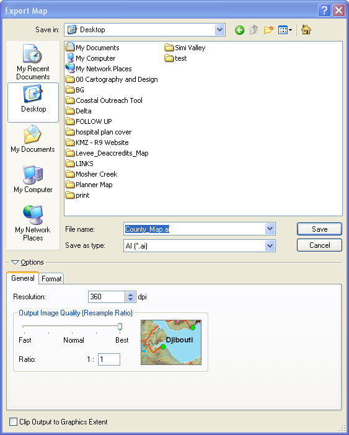Click the Resolution dpi stepper arrows
Screen dimensions: 349x435
tap(130, 297)
